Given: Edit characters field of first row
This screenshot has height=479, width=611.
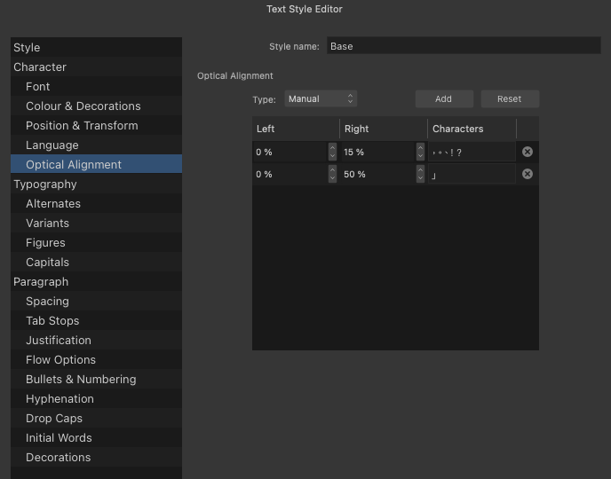Looking at the screenshot, I should [472, 152].
